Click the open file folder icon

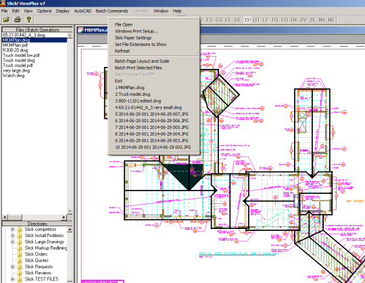pos(7,20)
